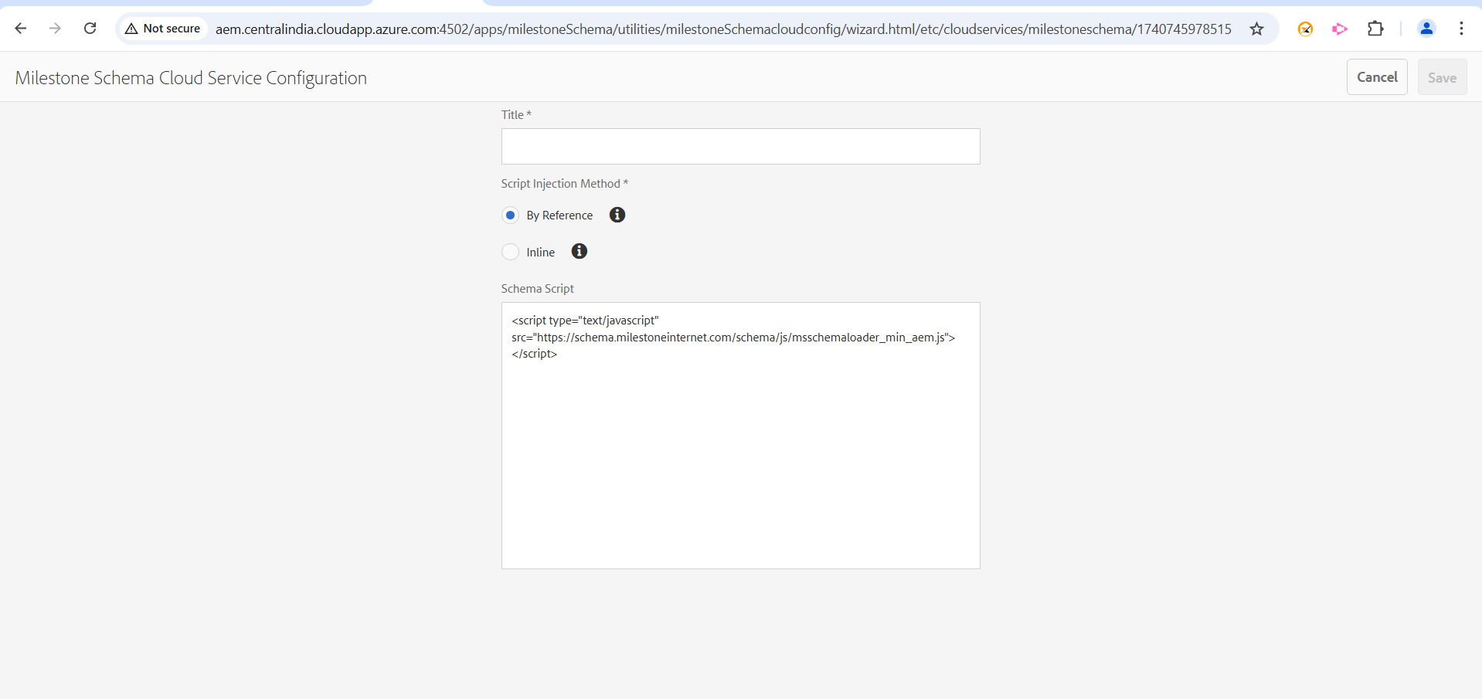Select the By Reference radio option
1482x699 pixels.
[x=510, y=215]
